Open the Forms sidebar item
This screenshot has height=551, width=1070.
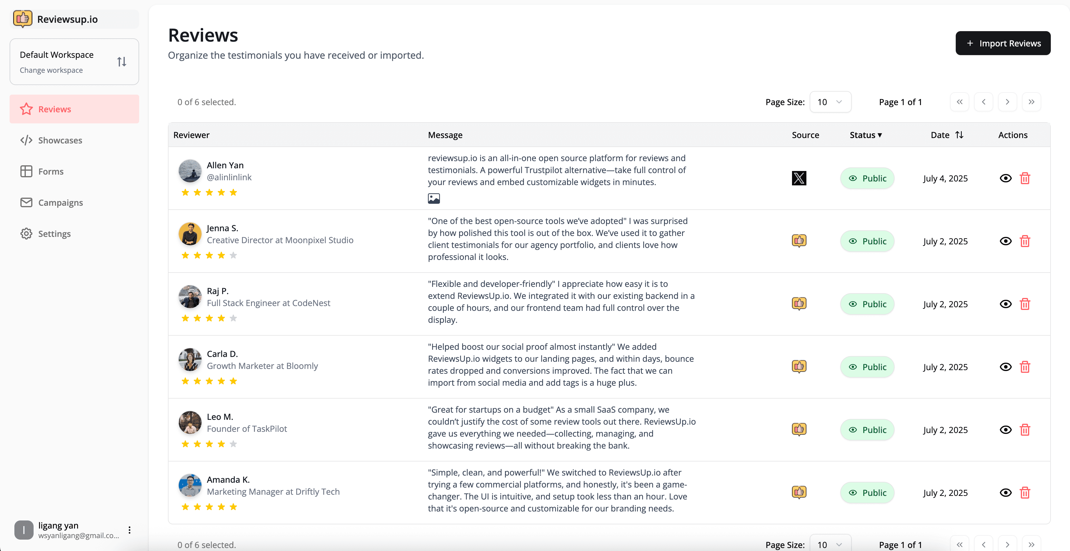74,171
